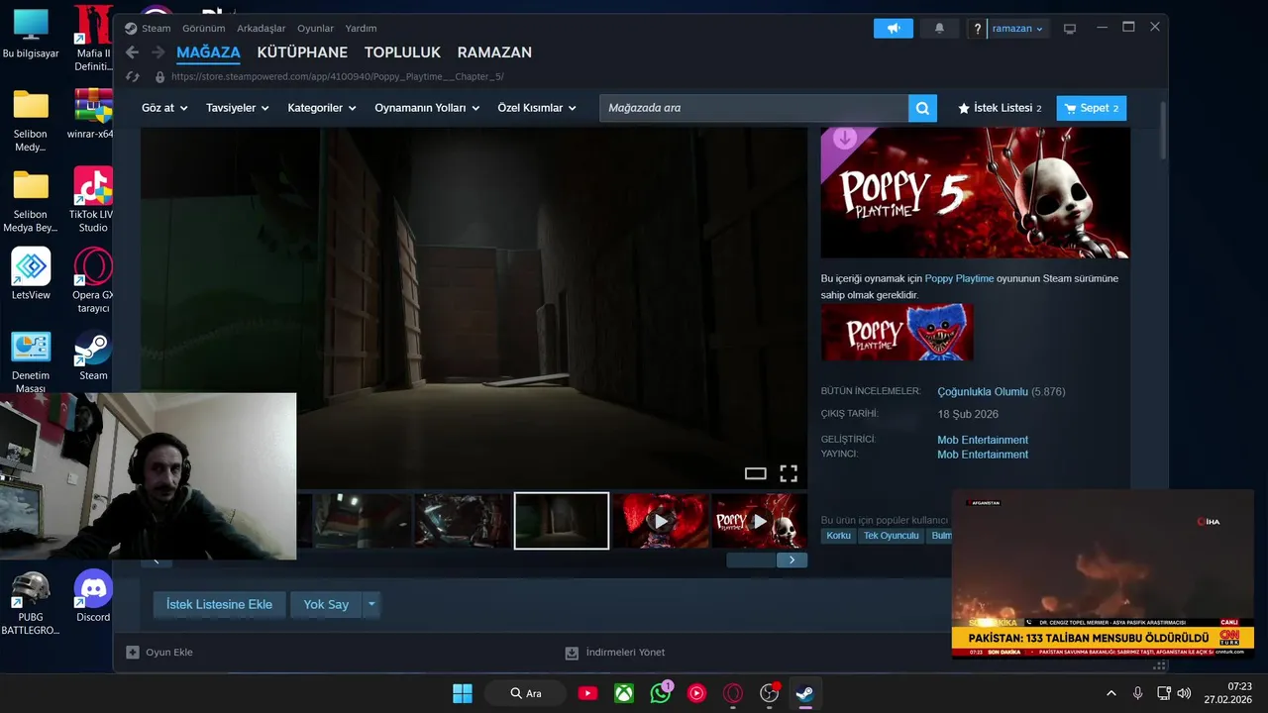
Task: Open the Steam announcements megaphone button
Action: click(x=894, y=29)
